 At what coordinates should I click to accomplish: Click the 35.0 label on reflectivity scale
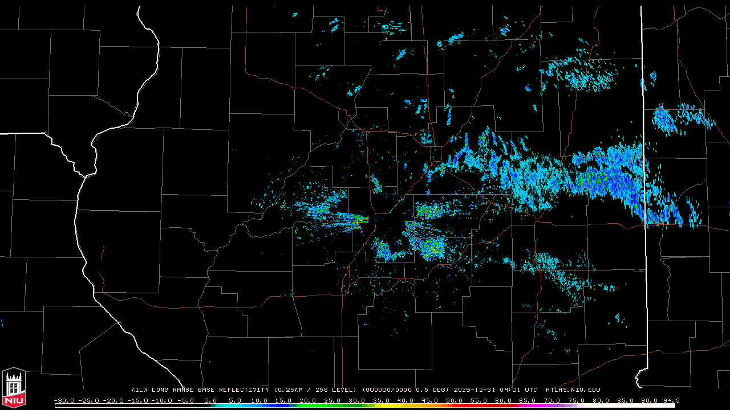click(x=381, y=401)
